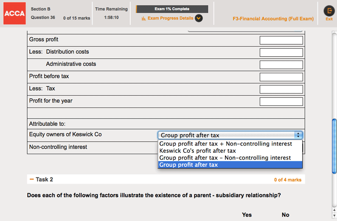Open the Equity owners dropdown

[230, 135]
